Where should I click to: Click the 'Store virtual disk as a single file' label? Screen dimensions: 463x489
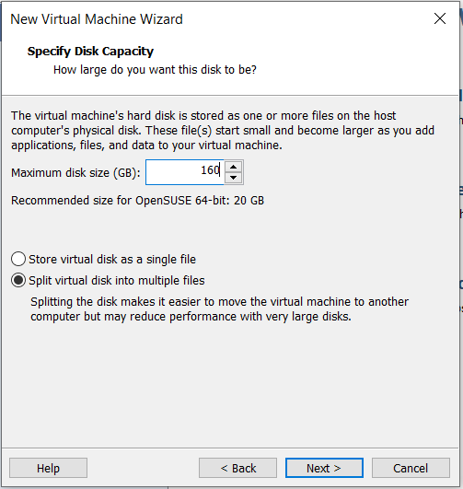pos(112,260)
